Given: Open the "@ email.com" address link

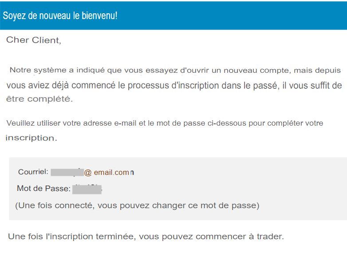Looking at the screenshot, I should (x=109, y=172).
